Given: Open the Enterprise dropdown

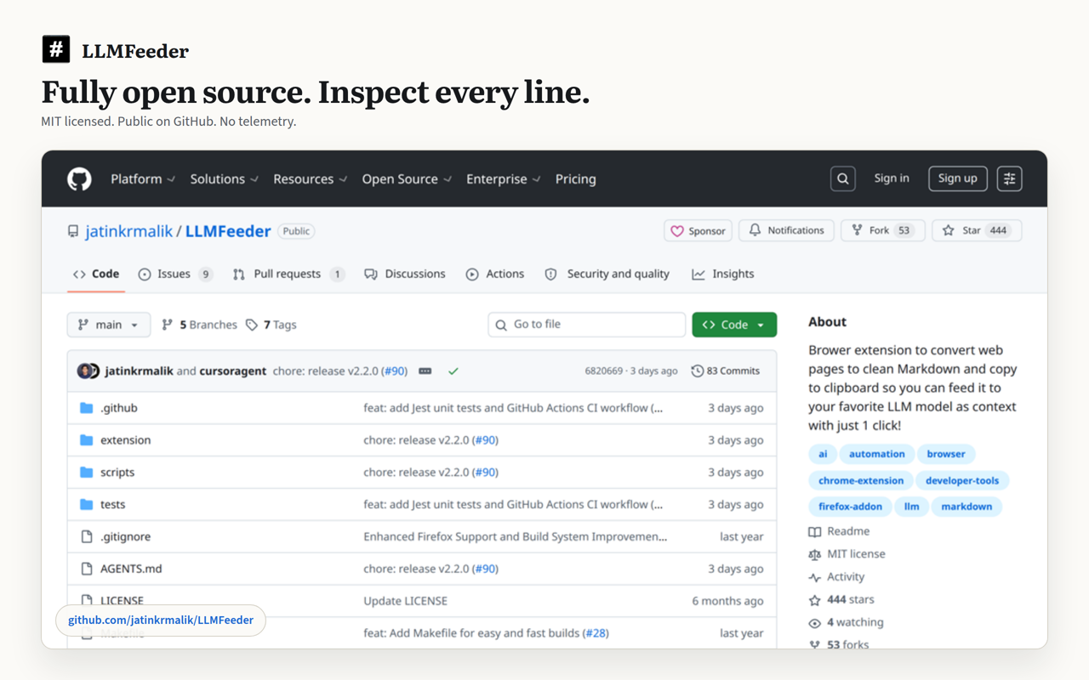Looking at the screenshot, I should (x=504, y=179).
